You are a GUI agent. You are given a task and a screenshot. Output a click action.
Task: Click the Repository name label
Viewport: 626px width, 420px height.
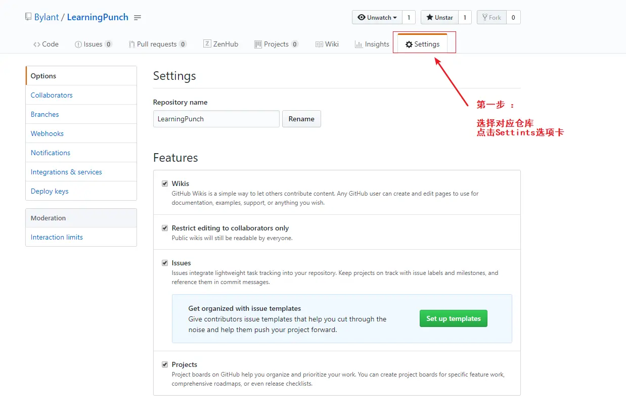pyautogui.click(x=181, y=102)
